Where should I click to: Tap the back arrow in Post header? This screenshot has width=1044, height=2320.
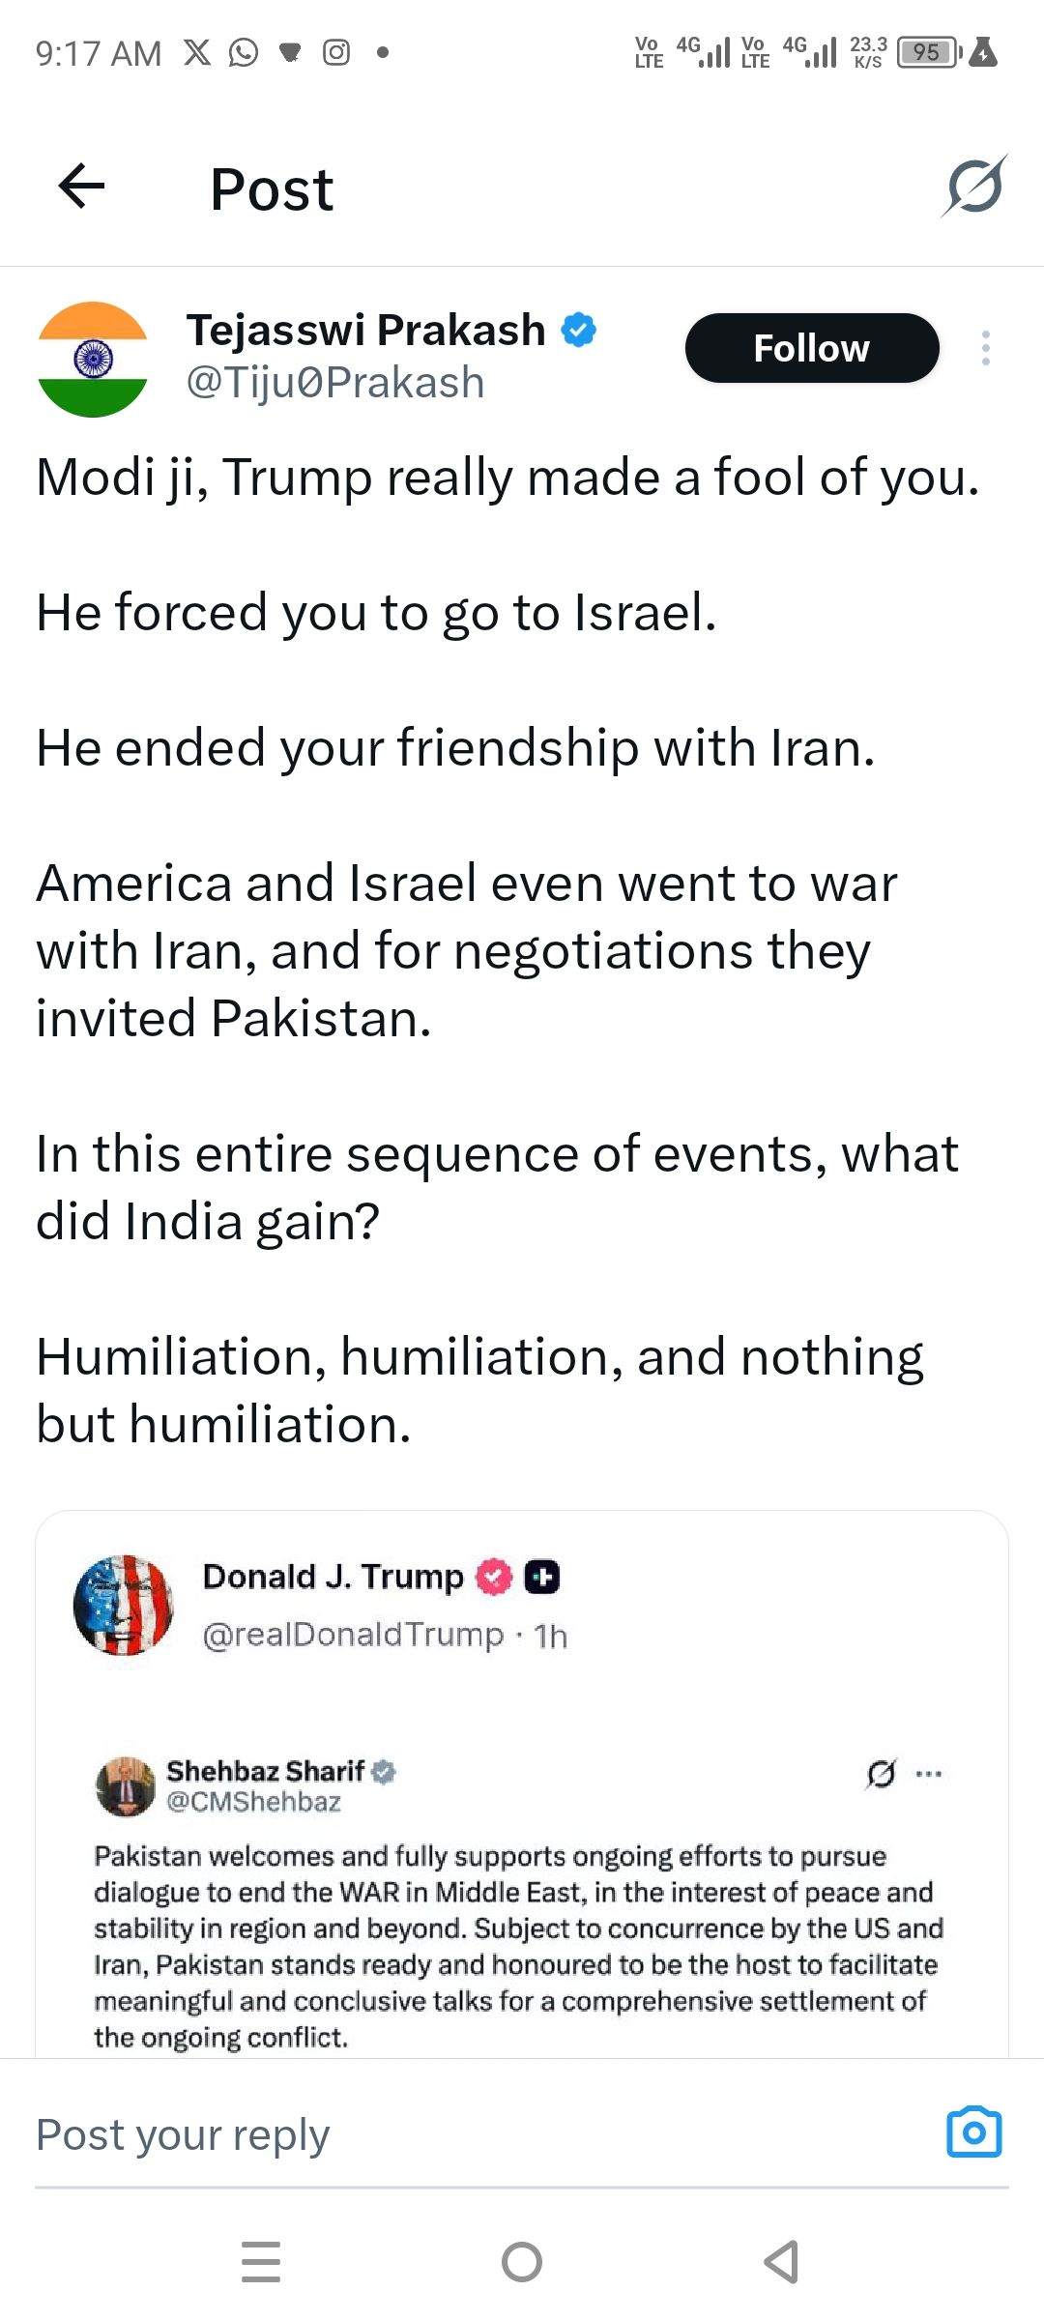coord(82,187)
